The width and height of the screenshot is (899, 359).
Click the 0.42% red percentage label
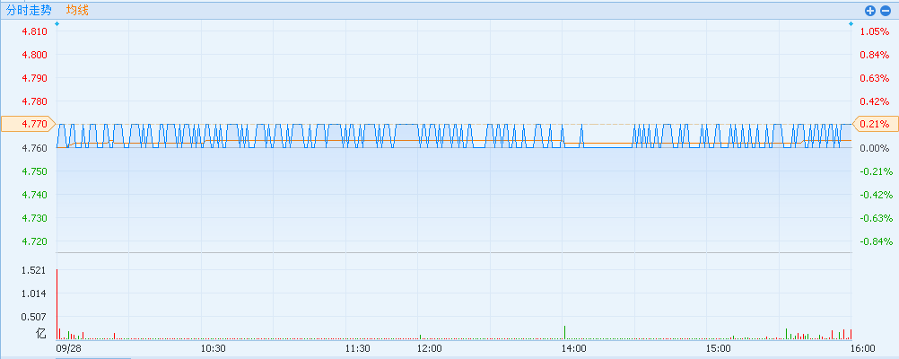(x=875, y=101)
